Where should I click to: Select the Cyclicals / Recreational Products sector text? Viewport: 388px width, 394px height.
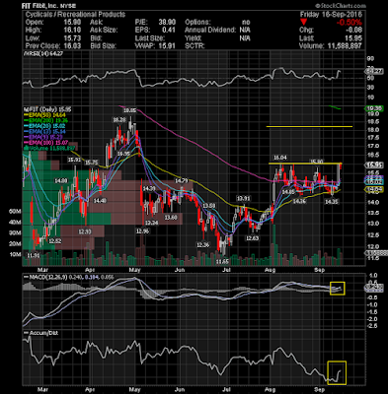tap(75, 15)
